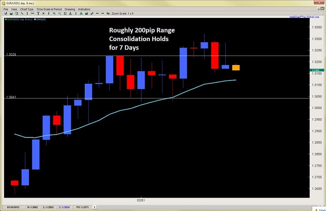Select the horizontal line drawing tool
The width and height of the screenshot is (326, 211).
(x=33, y=13)
